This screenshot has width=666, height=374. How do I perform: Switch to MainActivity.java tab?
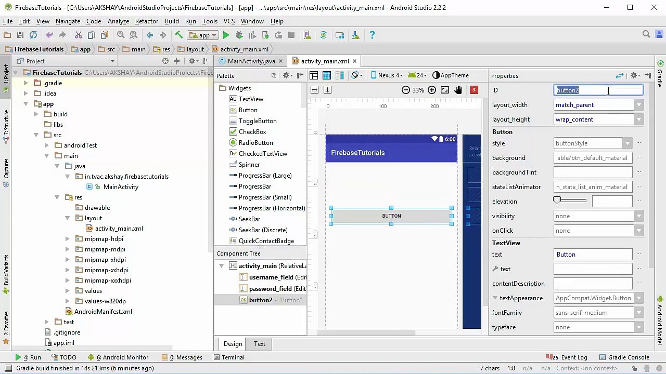pyautogui.click(x=251, y=61)
